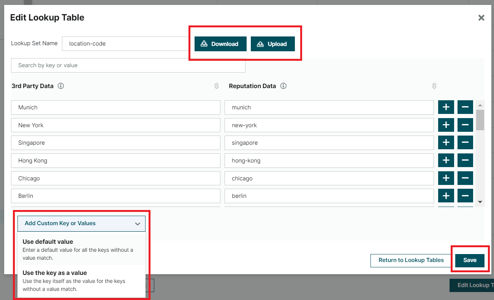Show the 3rd Party Data info tooltip
494x300 pixels.
[61, 86]
